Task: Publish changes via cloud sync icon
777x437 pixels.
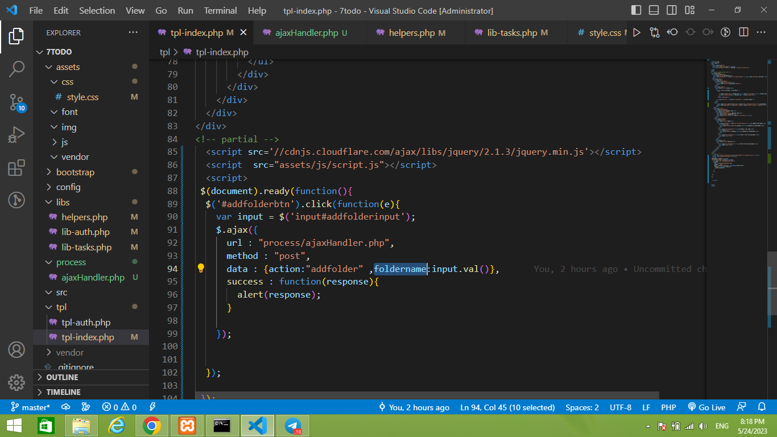Action: (x=65, y=407)
